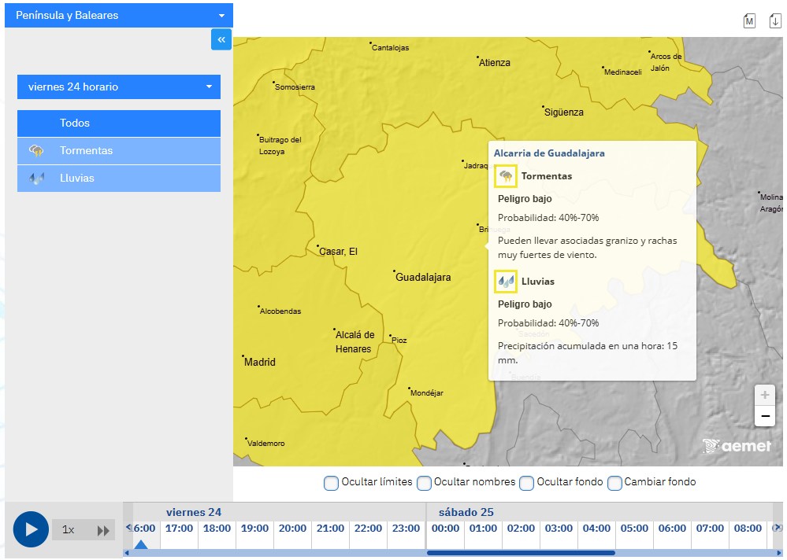Select the 20:00 hour on timeline
Viewport: 787px width, 560px height.
click(x=292, y=529)
